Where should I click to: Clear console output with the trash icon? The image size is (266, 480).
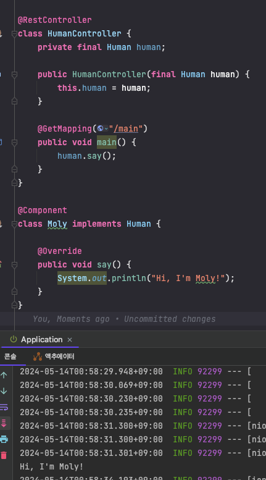[x=4, y=455]
